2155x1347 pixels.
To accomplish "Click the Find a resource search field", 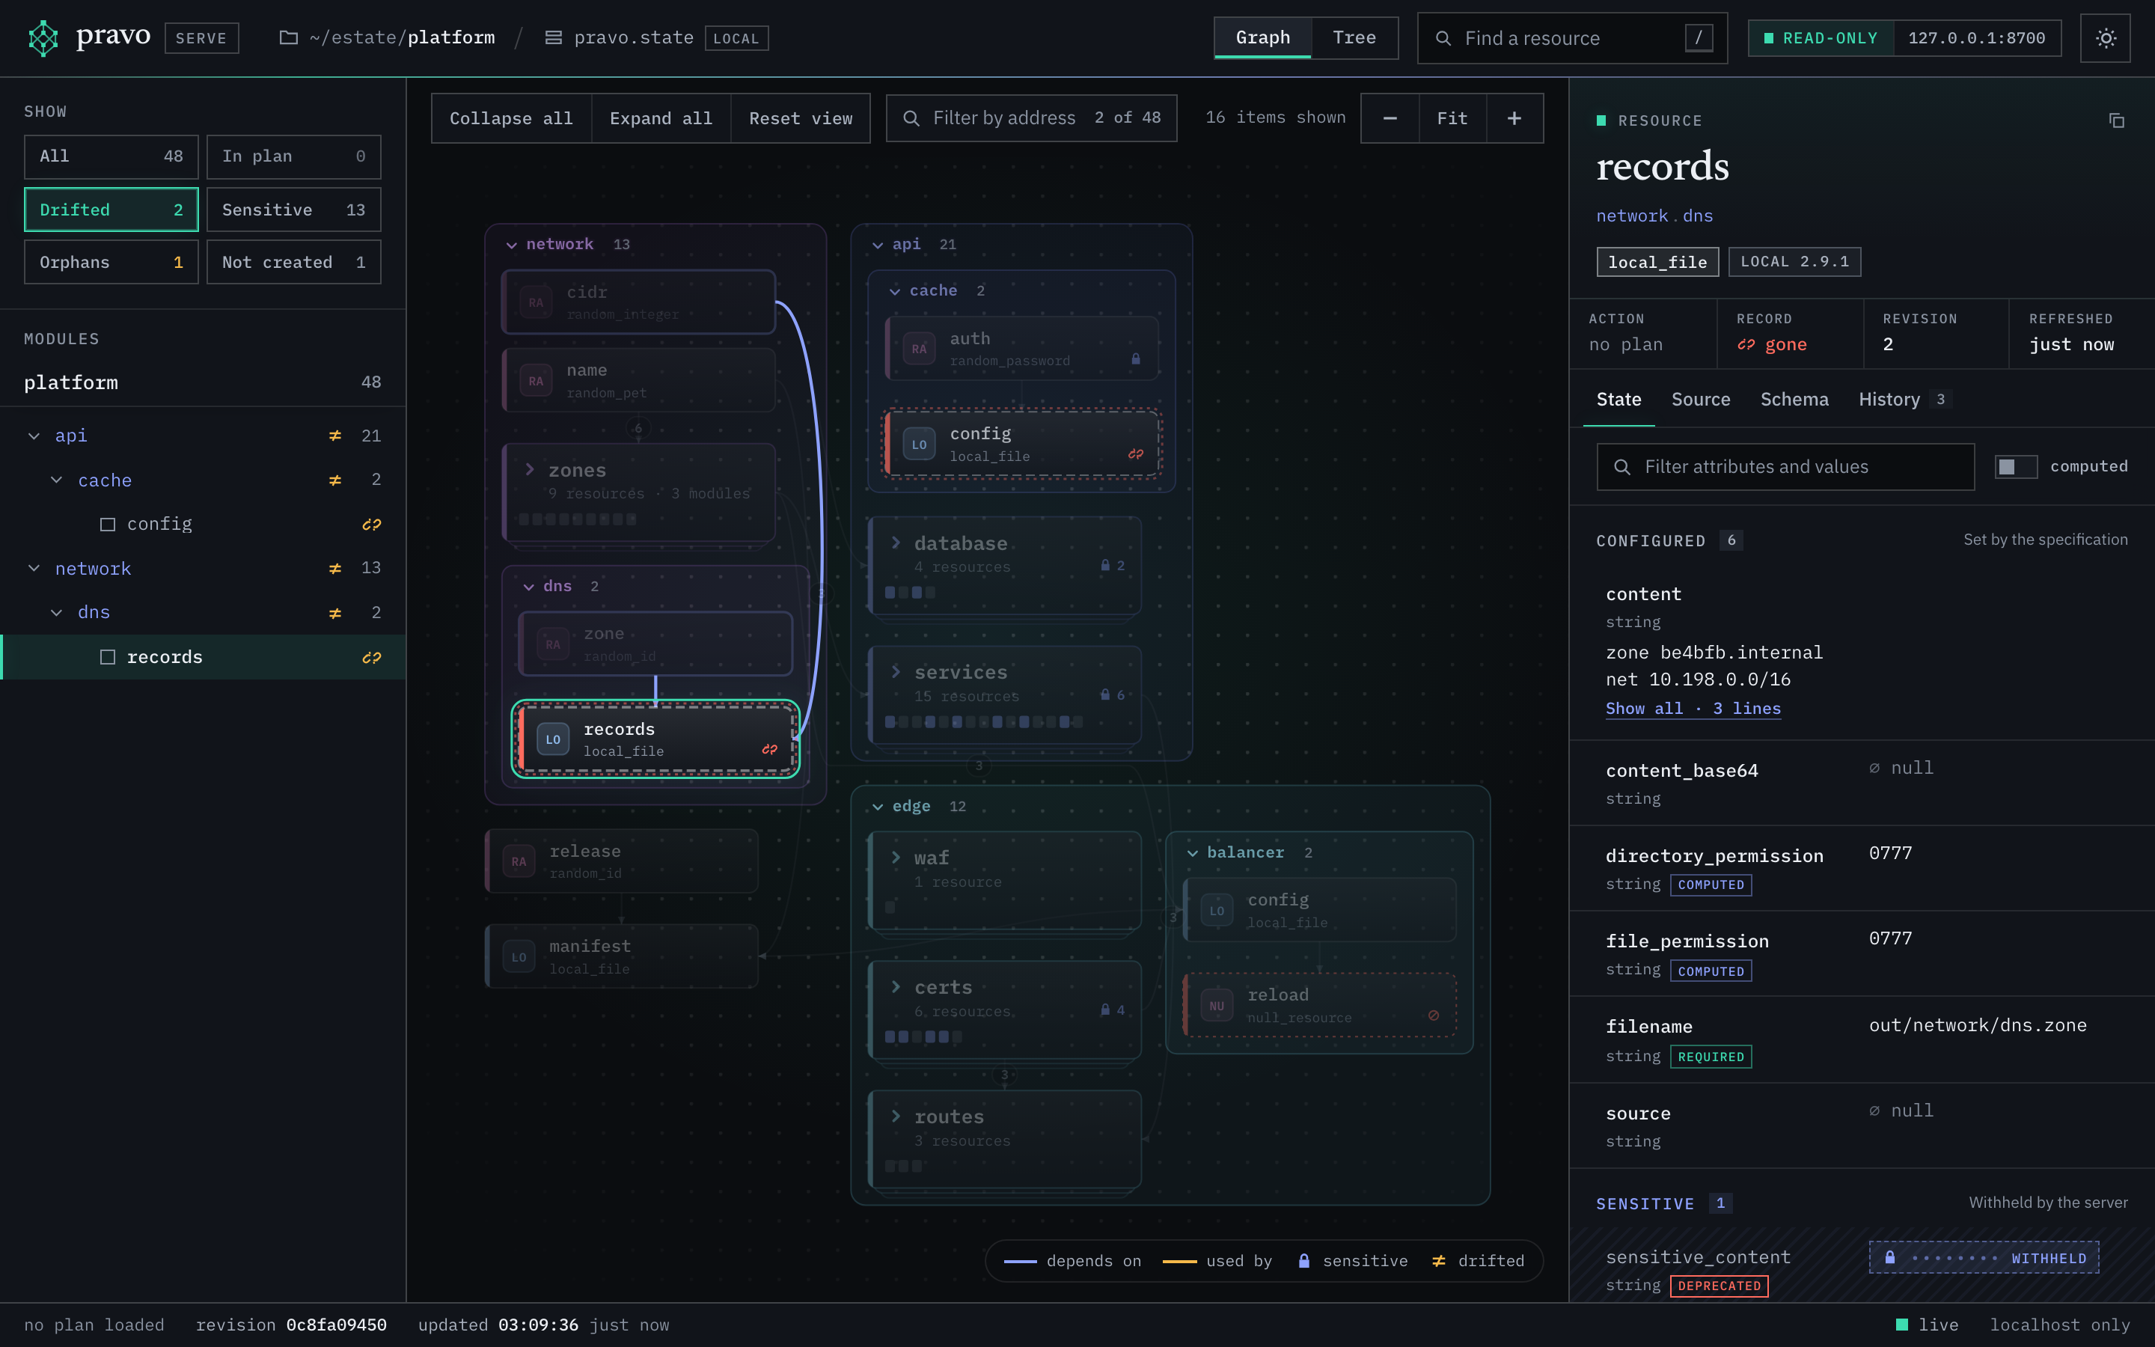I will (1571, 38).
